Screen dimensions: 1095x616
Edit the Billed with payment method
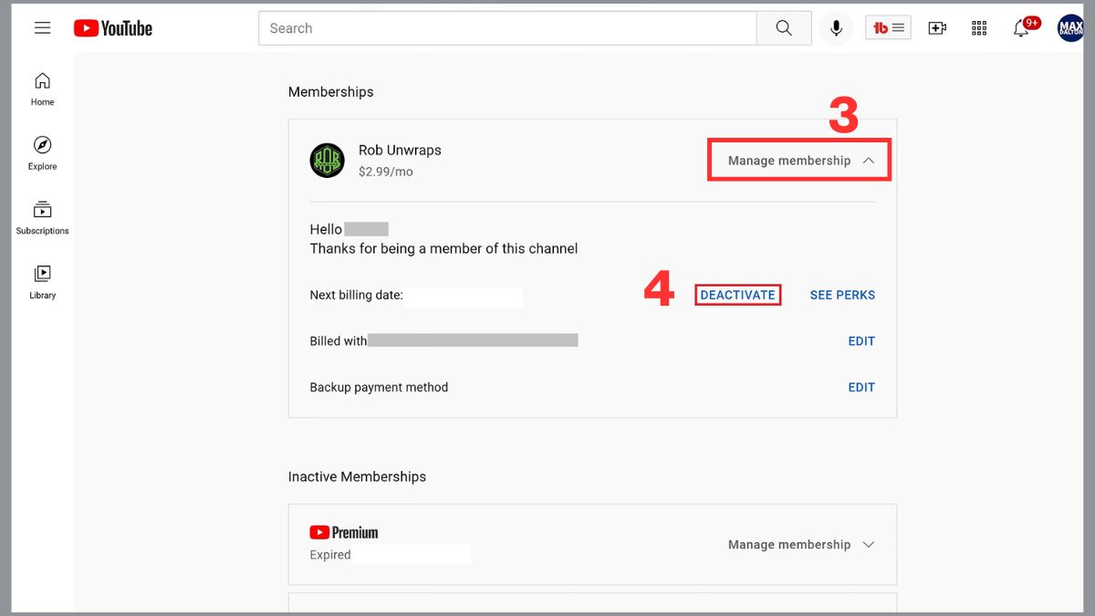[x=861, y=341]
